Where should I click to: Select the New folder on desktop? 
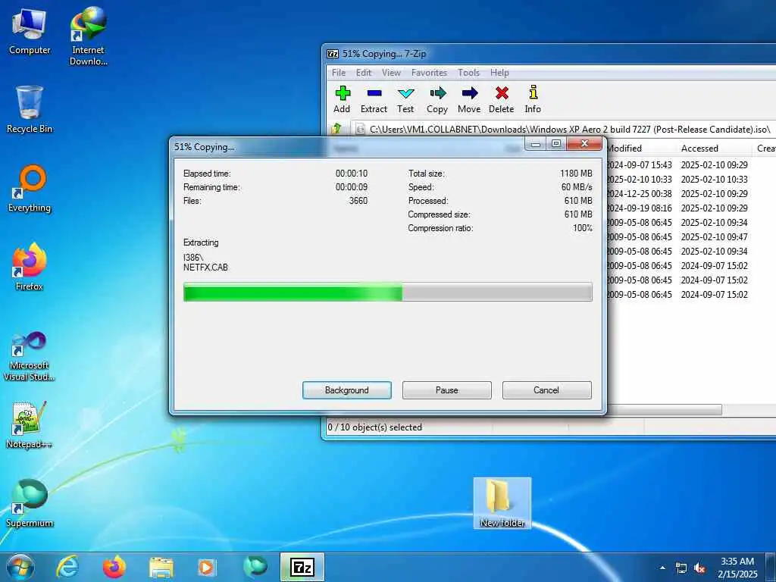(502, 503)
